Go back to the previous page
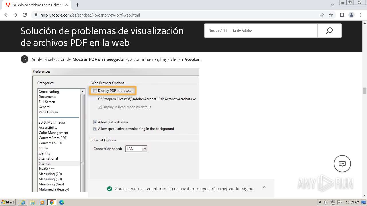Viewport: 367px width, 206px height. pyautogui.click(x=6, y=15)
